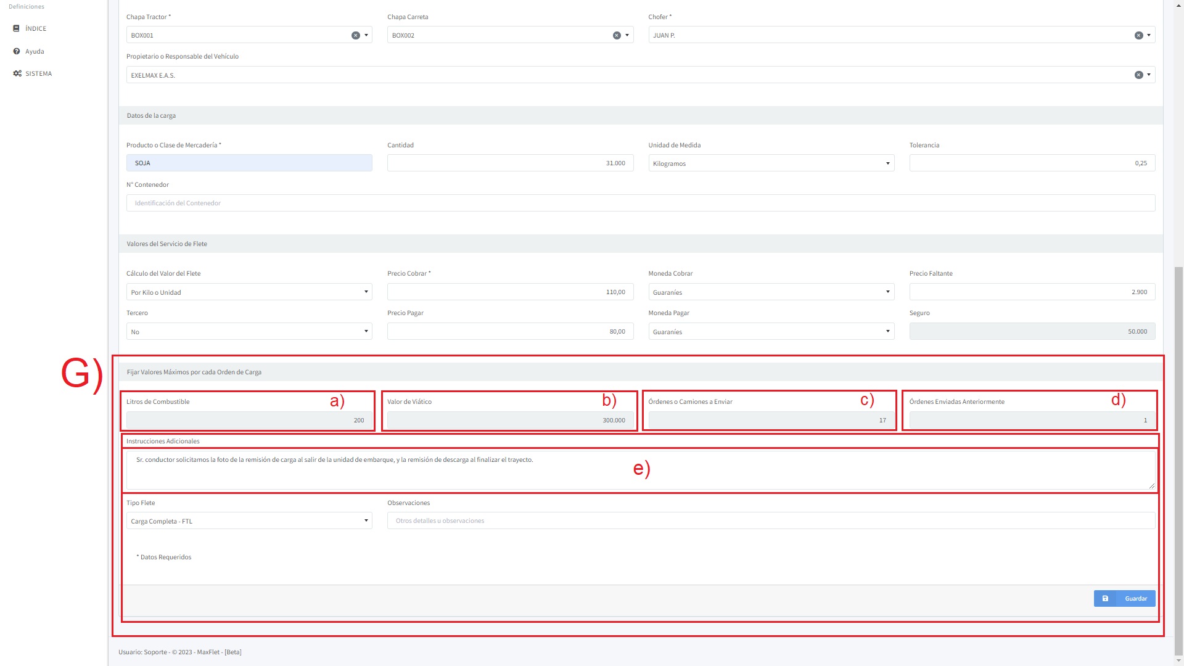The image size is (1184, 666).
Task: Click the N° Contenedor input field
Action: (640, 203)
